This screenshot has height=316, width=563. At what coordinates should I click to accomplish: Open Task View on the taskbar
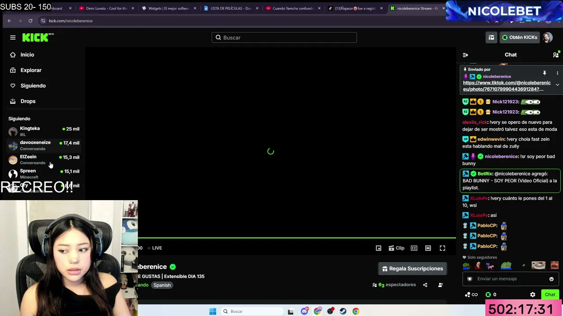tap(291, 312)
